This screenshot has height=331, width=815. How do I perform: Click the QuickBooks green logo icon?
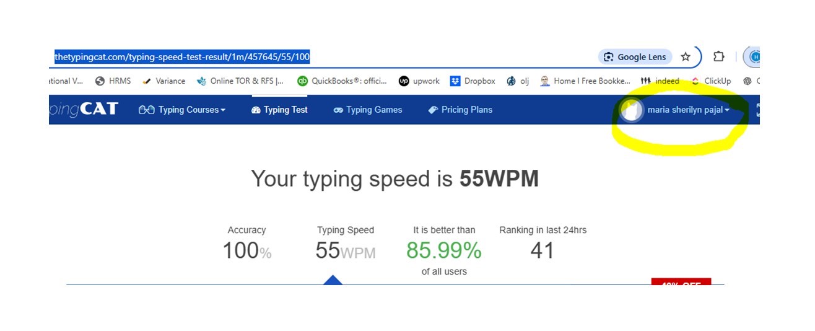pyautogui.click(x=302, y=81)
